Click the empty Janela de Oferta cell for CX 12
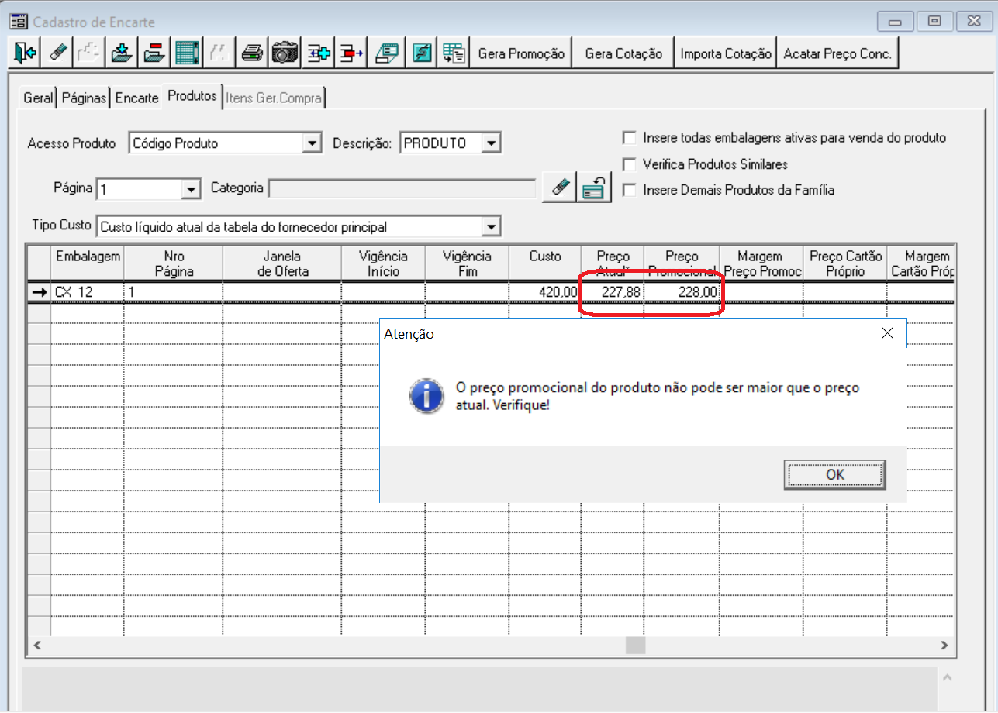The height and width of the screenshot is (713, 998). tap(282, 292)
